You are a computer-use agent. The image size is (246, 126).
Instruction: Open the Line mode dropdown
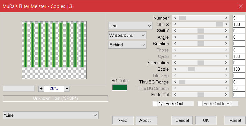pyautogui.click(x=130, y=26)
